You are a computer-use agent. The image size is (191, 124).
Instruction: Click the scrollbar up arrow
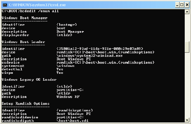click(x=187, y=12)
